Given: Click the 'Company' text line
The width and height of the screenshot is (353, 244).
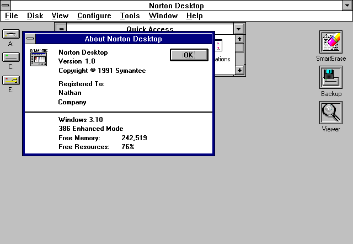Looking at the screenshot, I should [72, 102].
